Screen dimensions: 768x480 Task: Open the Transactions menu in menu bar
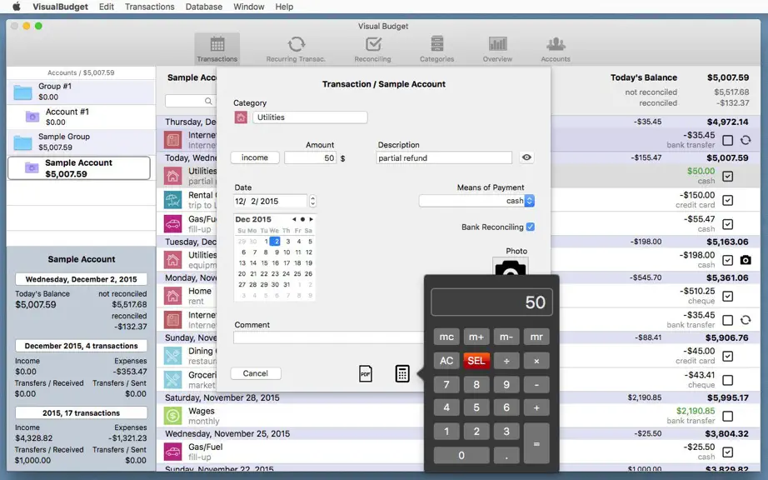click(x=149, y=7)
